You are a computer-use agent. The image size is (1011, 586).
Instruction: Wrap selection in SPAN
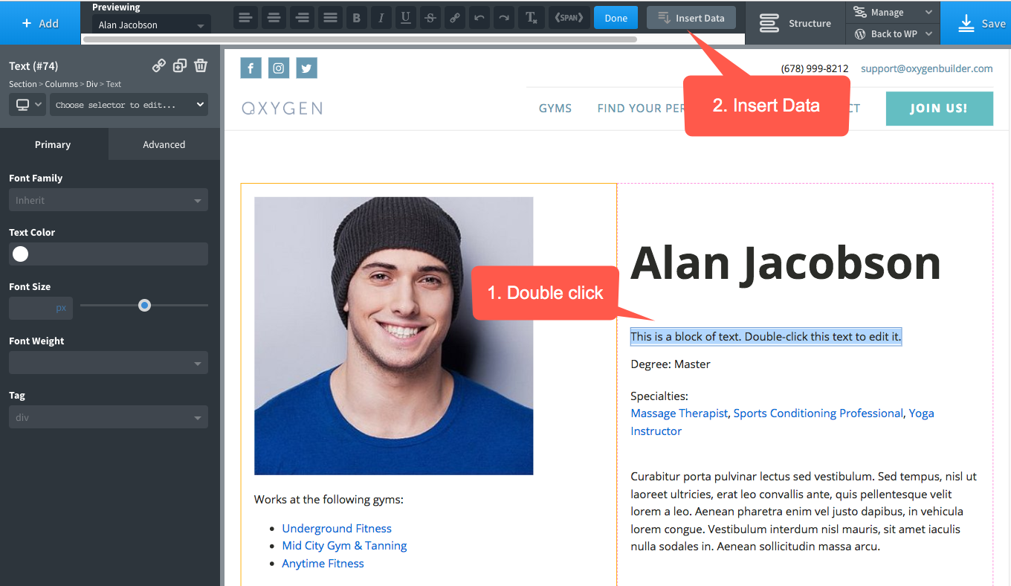click(x=569, y=18)
